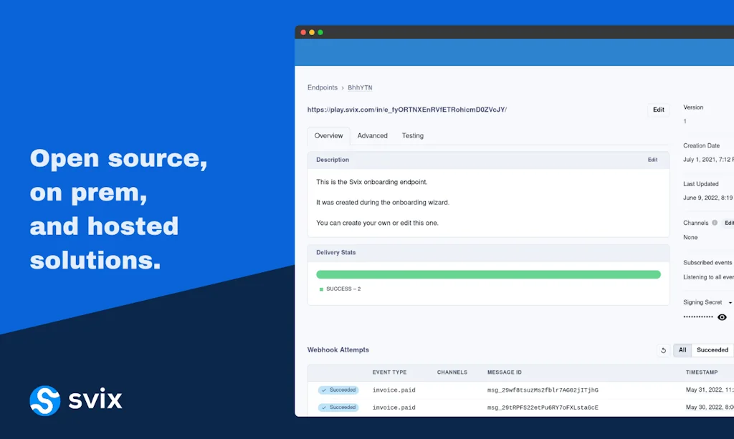Click the SUCCESS – 2 legend swatch
Image resolution: width=734 pixels, height=439 pixels.
click(321, 289)
